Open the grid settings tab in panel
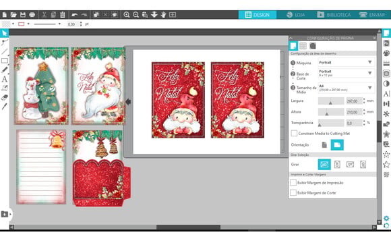391x245 pixels. [x=303, y=46]
